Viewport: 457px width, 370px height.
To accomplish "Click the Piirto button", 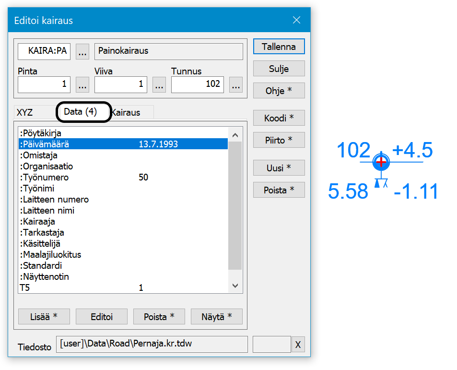I will coord(279,140).
